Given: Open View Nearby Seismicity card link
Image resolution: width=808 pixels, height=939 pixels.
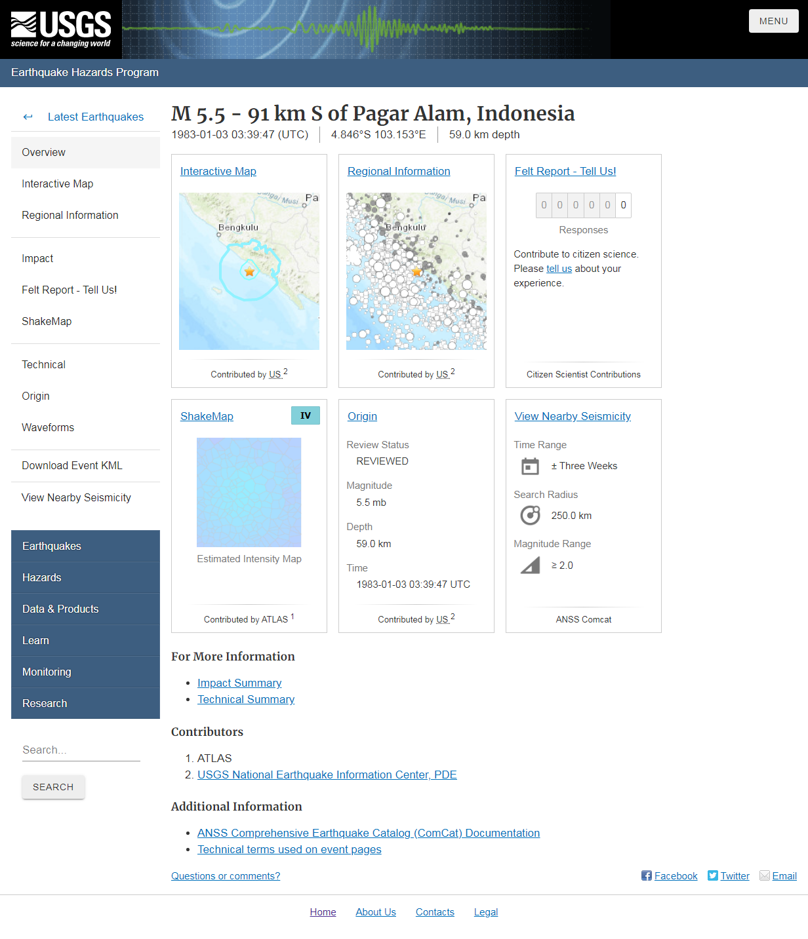Looking at the screenshot, I should click(573, 416).
